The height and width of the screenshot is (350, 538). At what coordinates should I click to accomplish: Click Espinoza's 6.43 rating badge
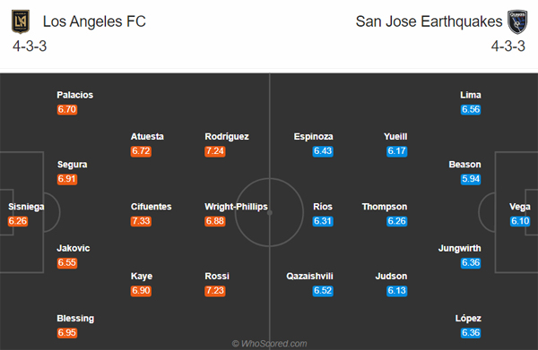(323, 151)
